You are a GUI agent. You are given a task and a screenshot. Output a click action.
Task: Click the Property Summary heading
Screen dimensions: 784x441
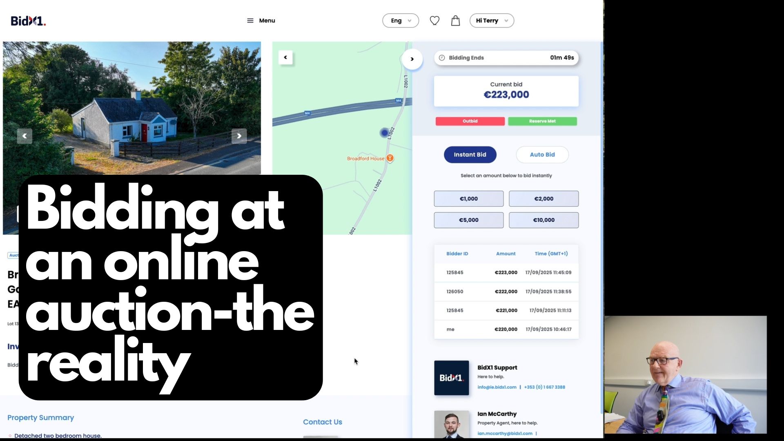tap(40, 417)
